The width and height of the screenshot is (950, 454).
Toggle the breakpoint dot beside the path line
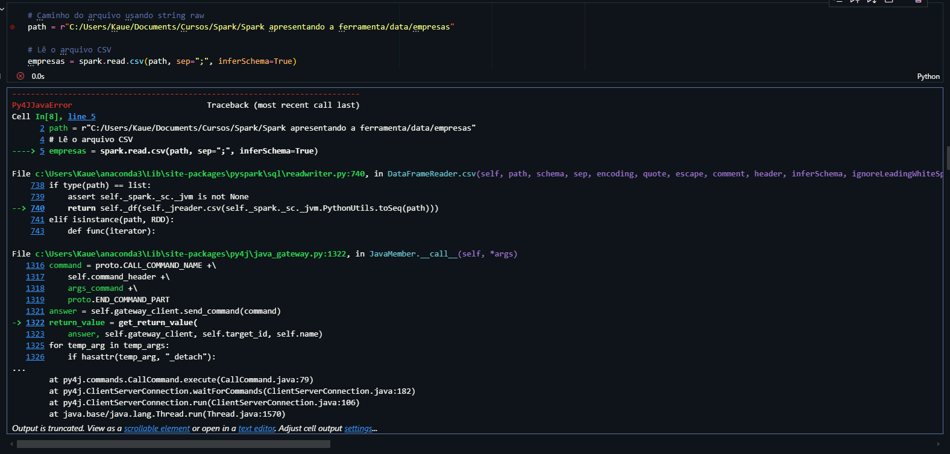[x=12, y=27]
